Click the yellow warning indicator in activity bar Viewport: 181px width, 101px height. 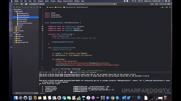point(115,4)
